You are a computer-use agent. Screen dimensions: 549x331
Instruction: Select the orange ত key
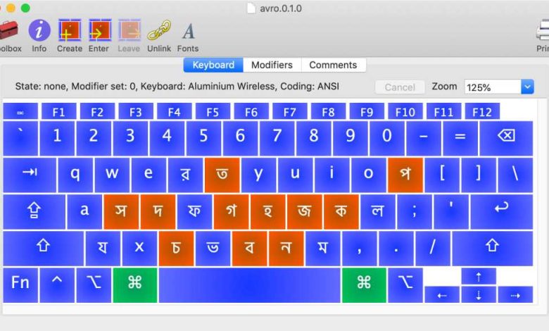coord(222,175)
